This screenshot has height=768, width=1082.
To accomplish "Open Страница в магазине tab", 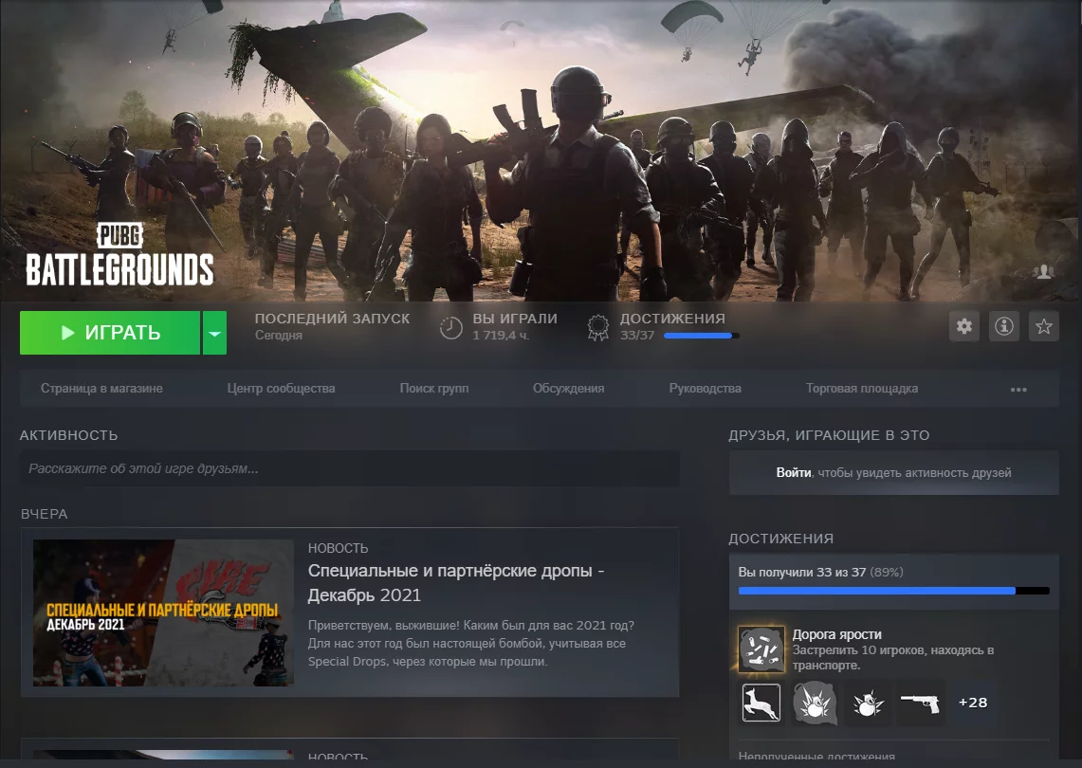I will click(x=101, y=389).
